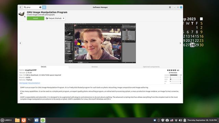Click the app title GNU Image Manipulation Program
The width and height of the screenshot is (219, 123).
[47, 12]
